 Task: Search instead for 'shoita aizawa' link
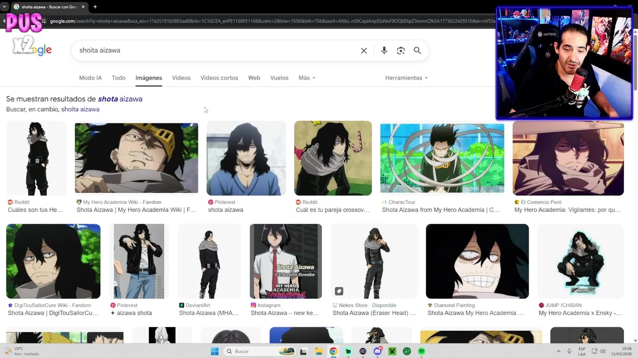pyautogui.click(x=80, y=109)
